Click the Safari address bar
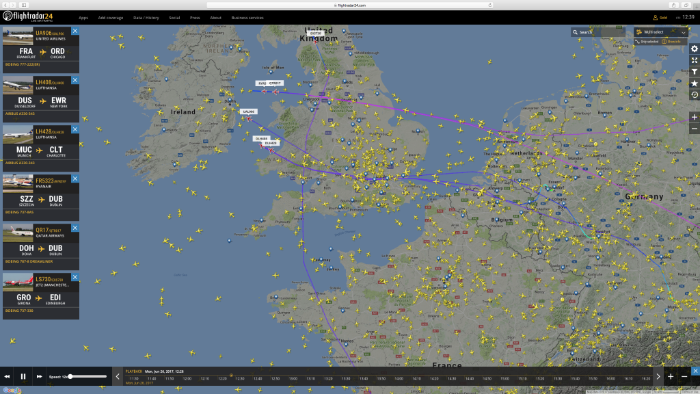Viewport: 700px width, 394px height. (350, 5)
